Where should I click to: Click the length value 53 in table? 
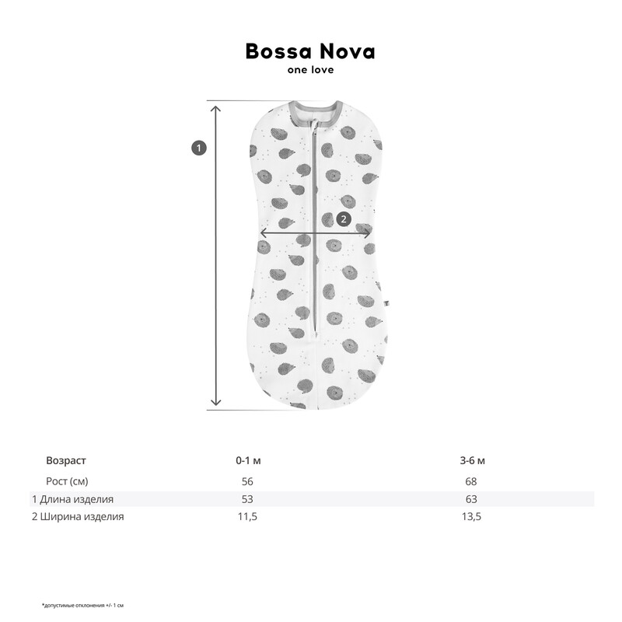[x=248, y=499]
